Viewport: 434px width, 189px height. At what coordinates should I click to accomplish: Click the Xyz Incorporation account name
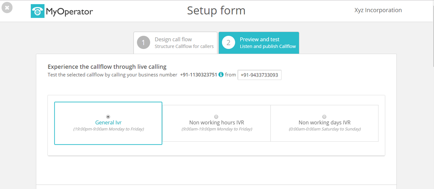point(378,10)
